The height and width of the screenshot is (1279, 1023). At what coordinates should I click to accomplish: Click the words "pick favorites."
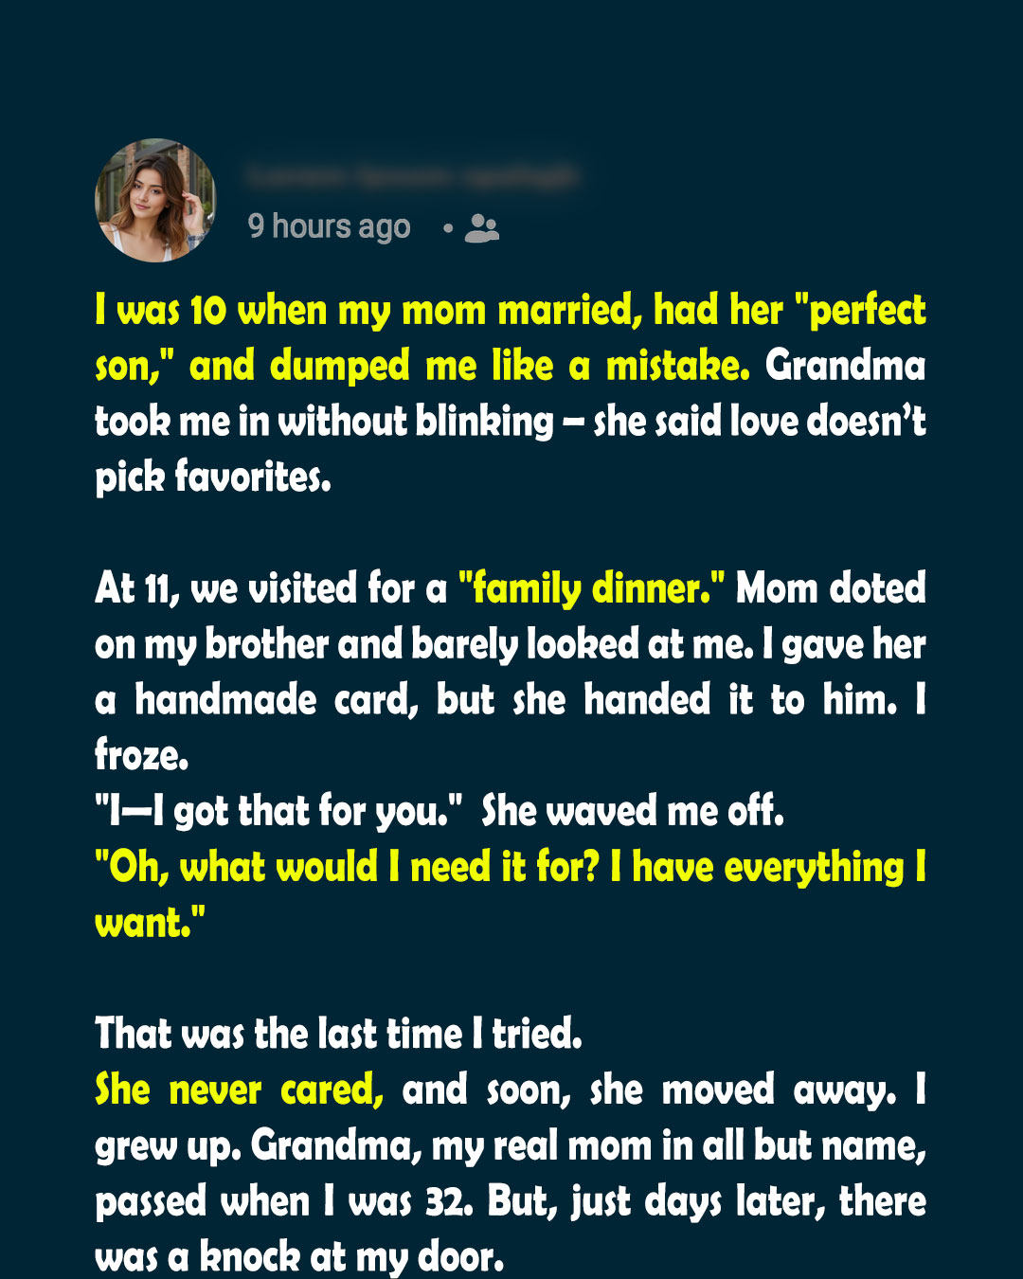click(x=213, y=477)
